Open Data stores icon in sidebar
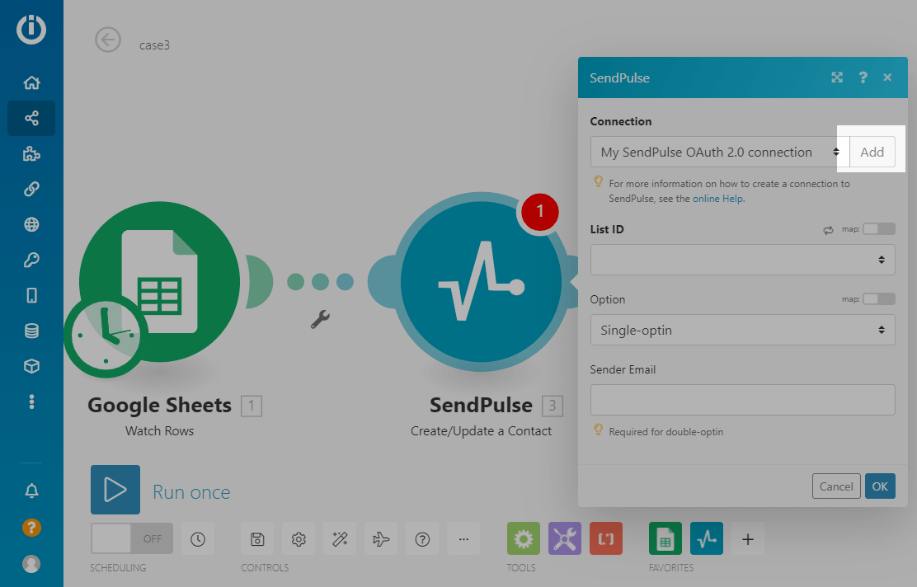Image resolution: width=917 pixels, height=587 pixels. click(31, 331)
